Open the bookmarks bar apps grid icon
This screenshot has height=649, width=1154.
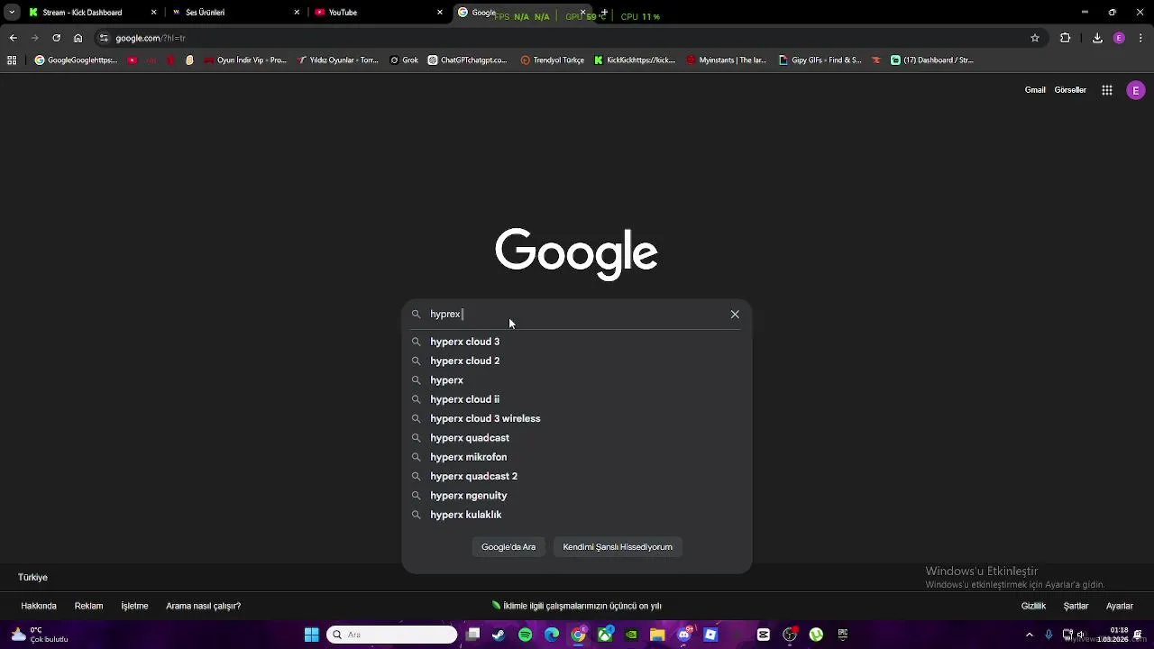[x=12, y=60]
